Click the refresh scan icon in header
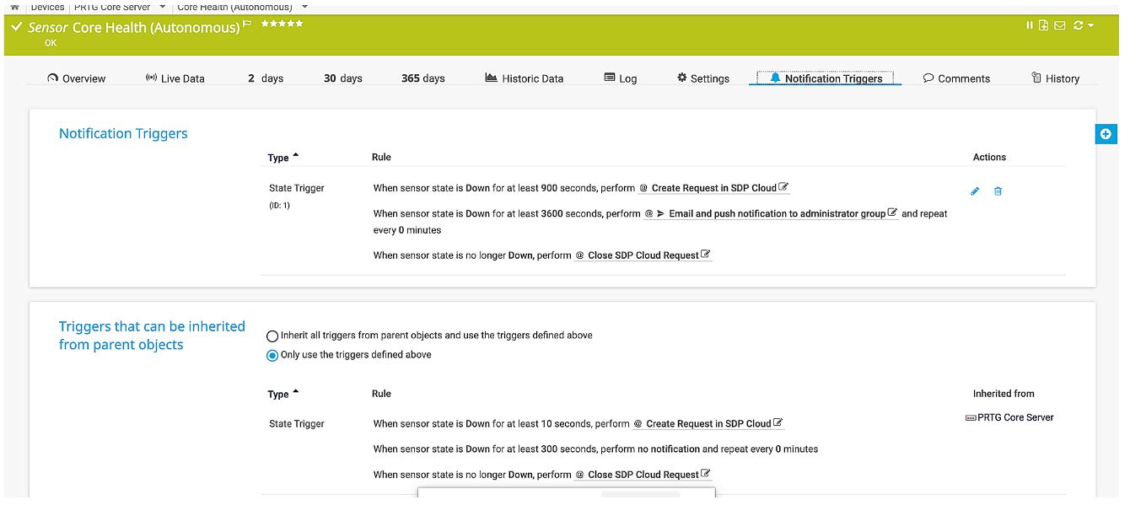The width and height of the screenshot is (1130, 516). tap(1079, 25)
